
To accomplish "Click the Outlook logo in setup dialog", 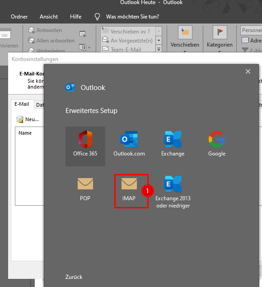I will coord(70,88).
